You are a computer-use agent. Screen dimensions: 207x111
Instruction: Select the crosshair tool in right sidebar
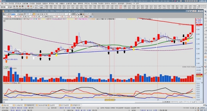[206, 18]
